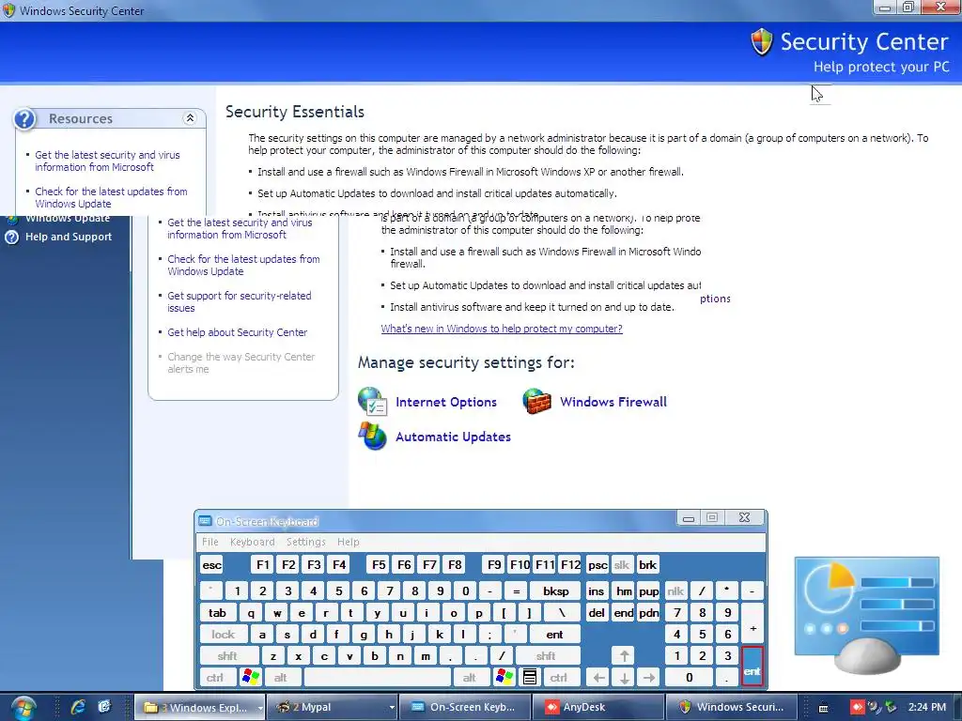Open Automatic Updates icon
This screenshot has width=962, height=721.
pyautogui.click(x=372, y=436)
